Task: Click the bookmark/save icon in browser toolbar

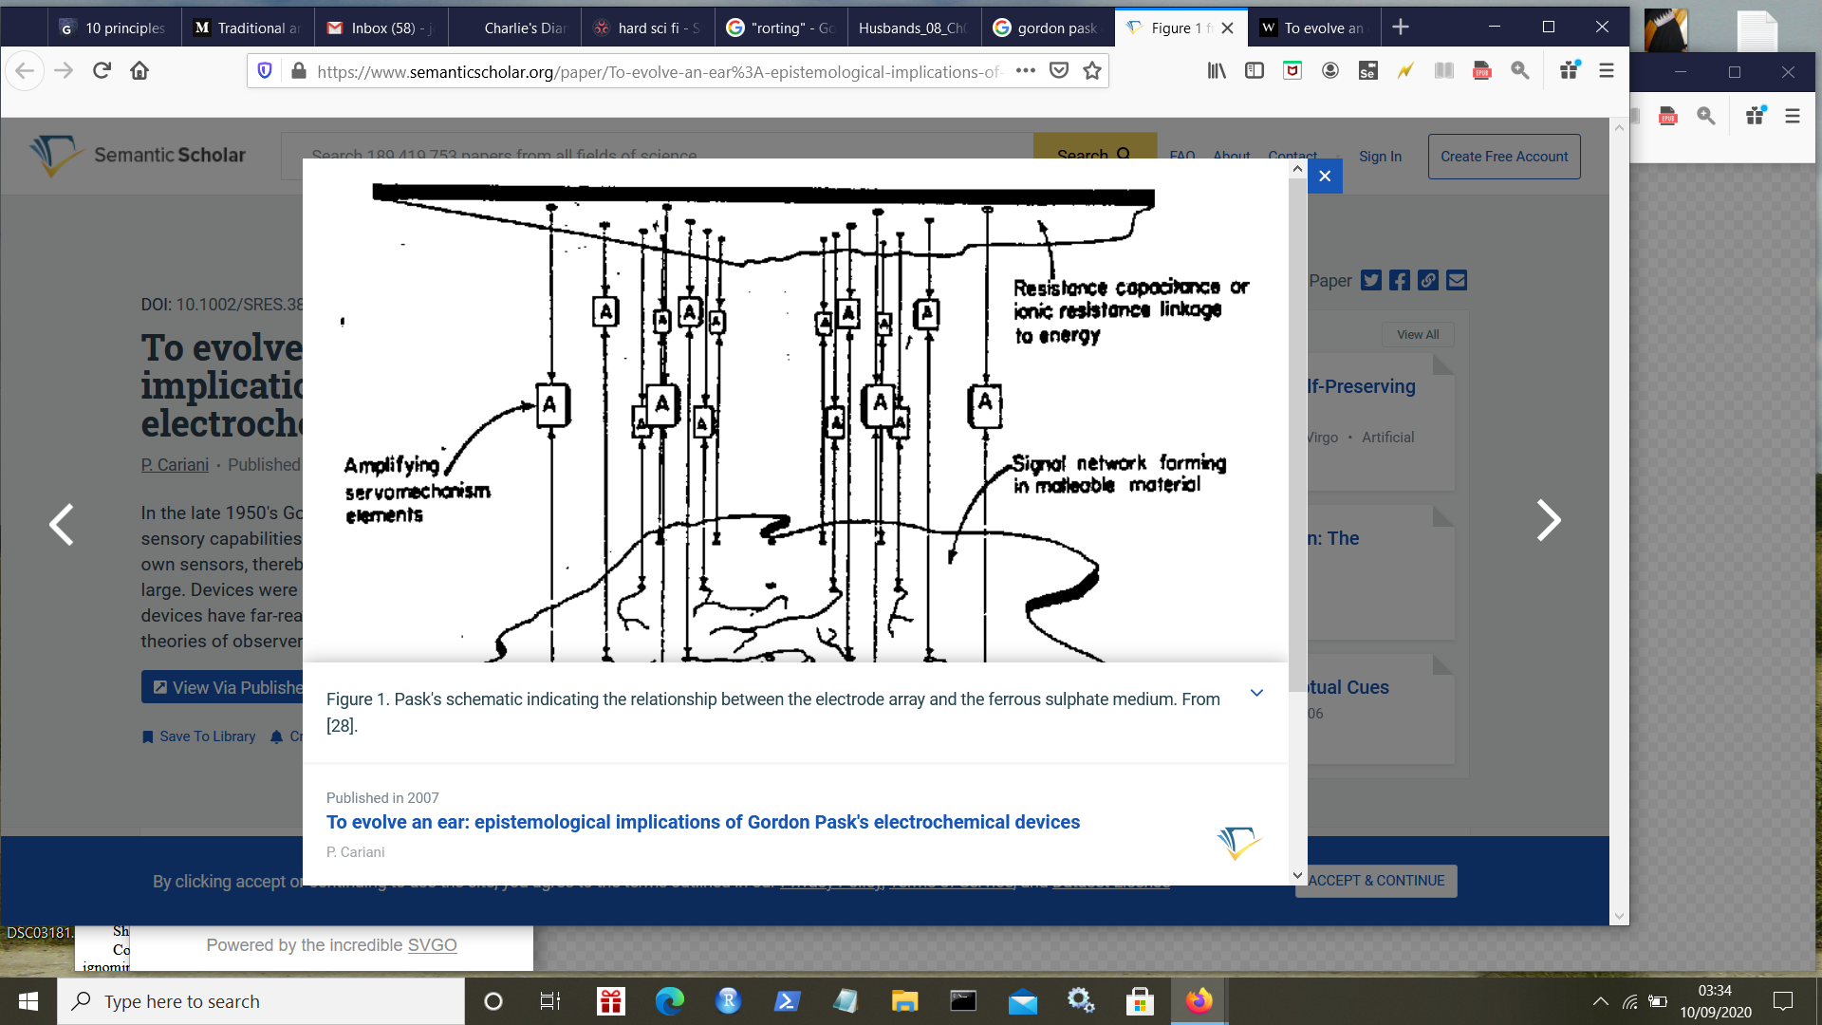Action: pos(1092,71)
